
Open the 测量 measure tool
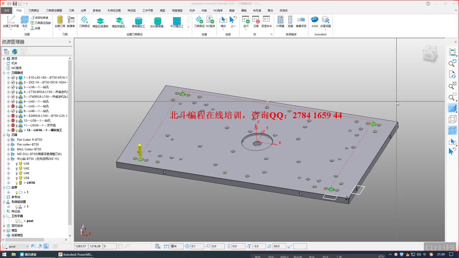point(290,21)
